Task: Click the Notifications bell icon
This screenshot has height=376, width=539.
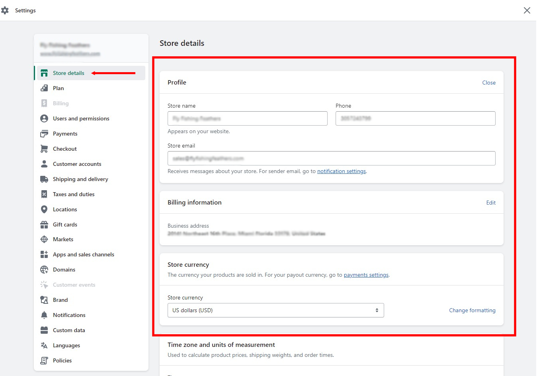Action: click(44, 315)
